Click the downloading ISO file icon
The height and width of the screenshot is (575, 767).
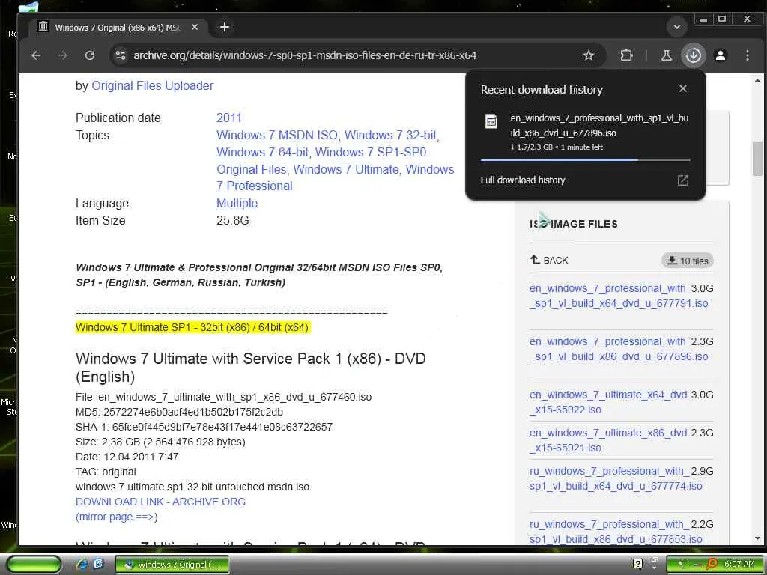coord(491,121)
